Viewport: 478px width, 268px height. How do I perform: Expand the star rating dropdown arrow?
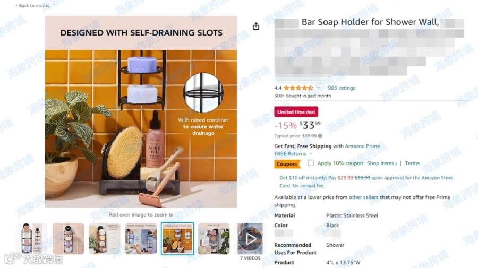coord(318,88)
